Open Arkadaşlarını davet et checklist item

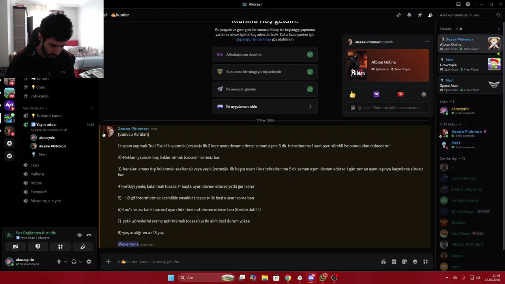pos(265,54)
